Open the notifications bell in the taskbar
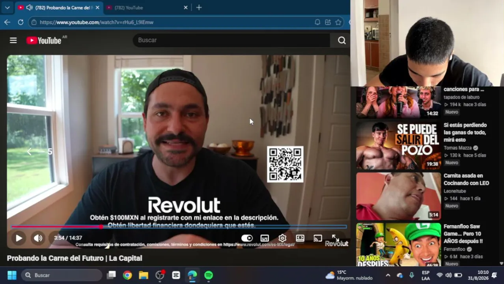 pos(494,275)
